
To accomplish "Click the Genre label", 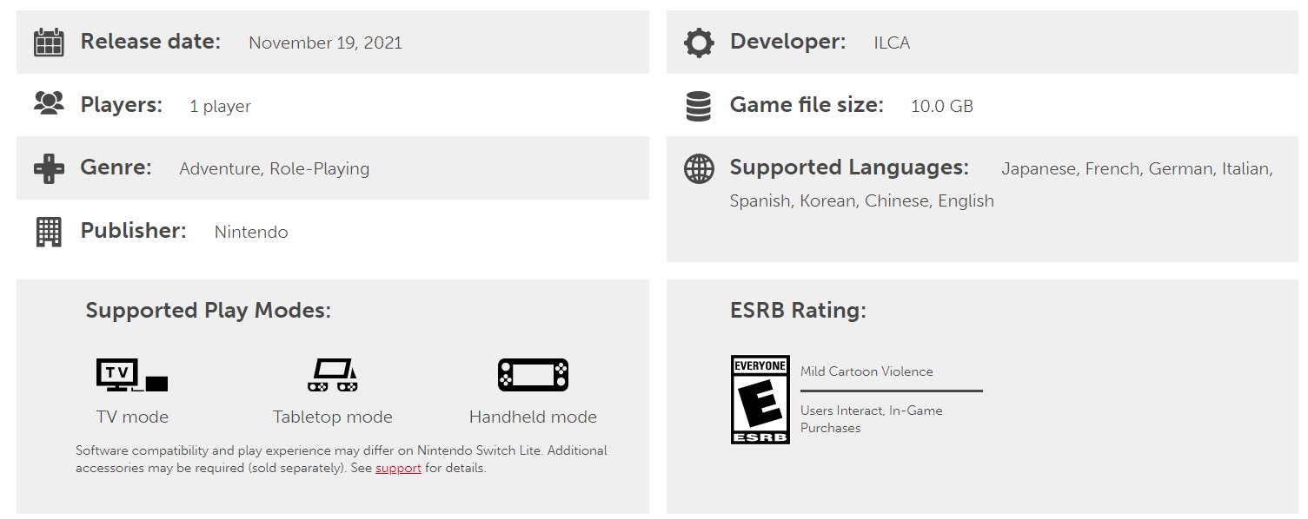I will click(116, 168).
